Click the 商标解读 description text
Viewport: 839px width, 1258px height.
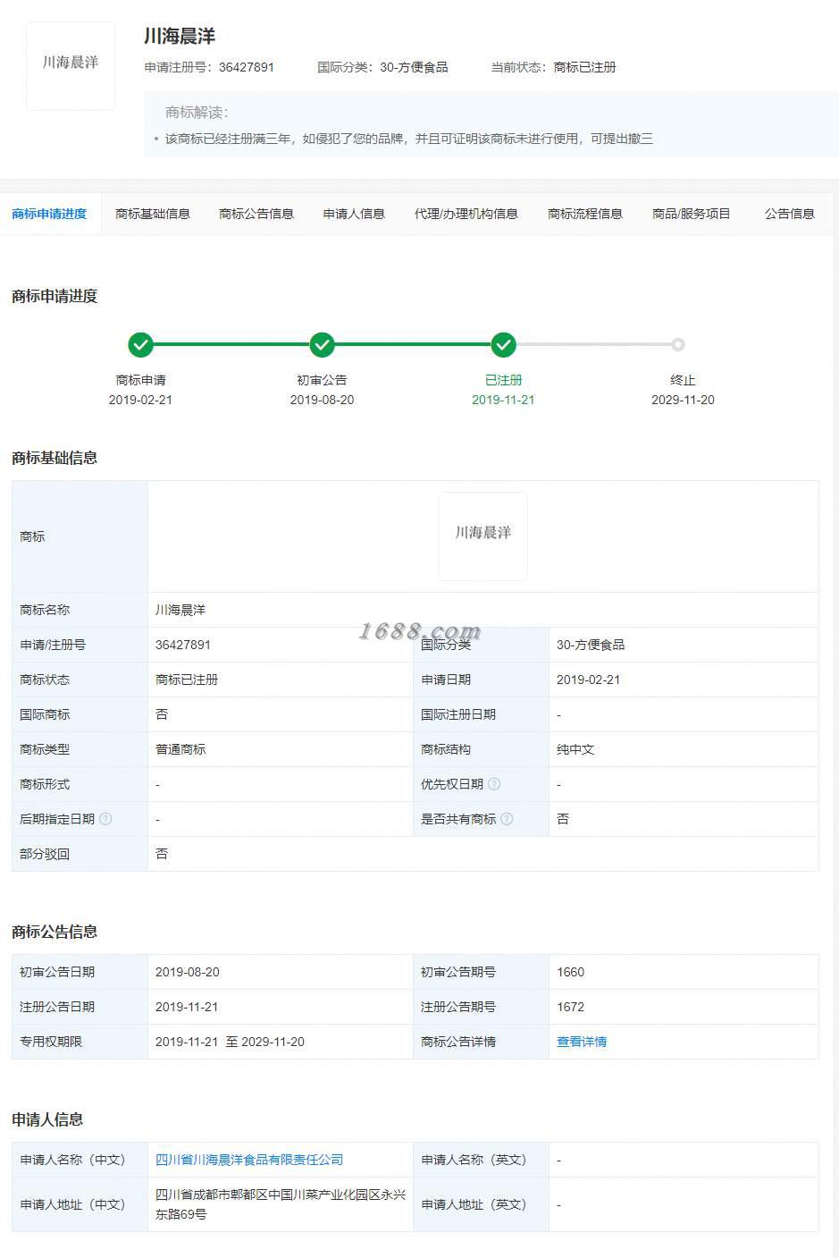409,139
